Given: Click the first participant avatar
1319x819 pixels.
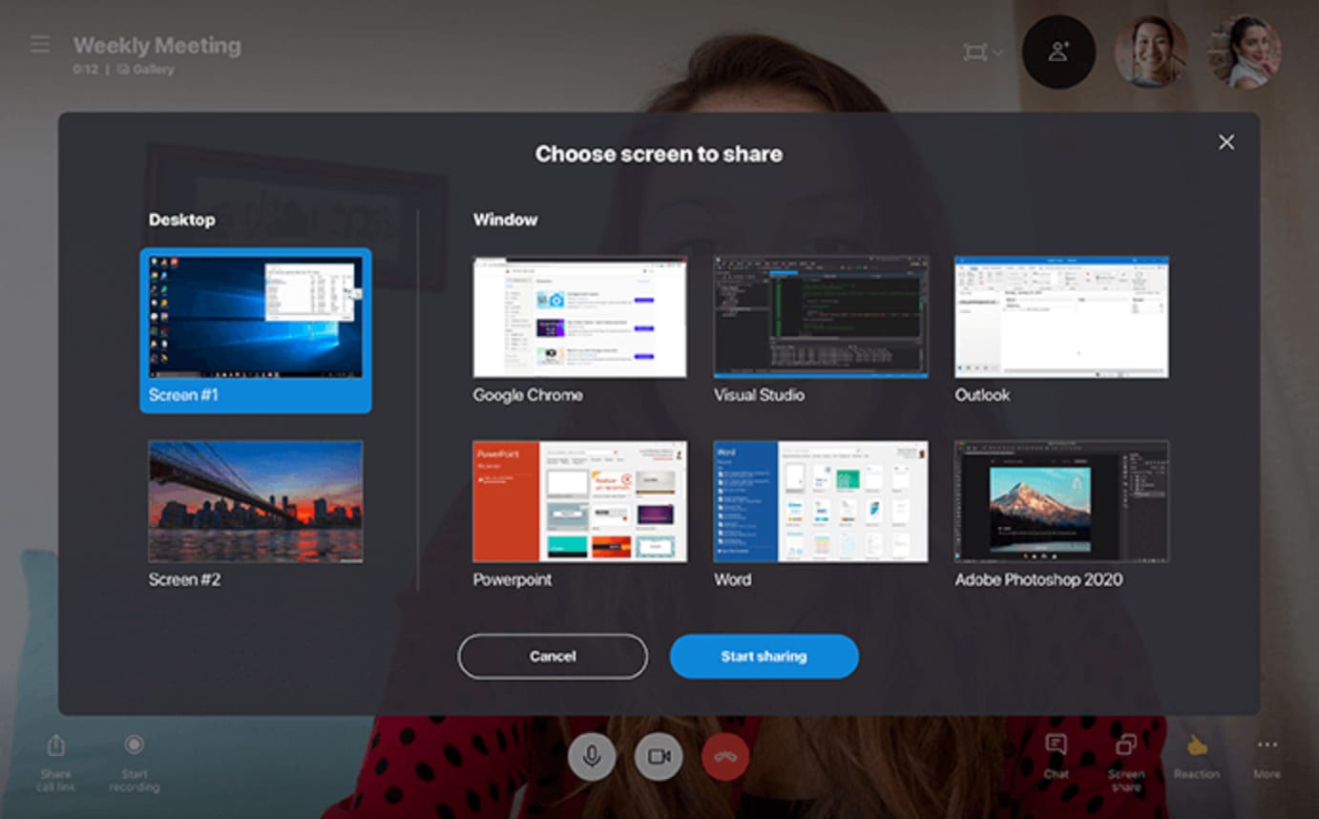Looking at the screenshot, I should (1152, 52).
